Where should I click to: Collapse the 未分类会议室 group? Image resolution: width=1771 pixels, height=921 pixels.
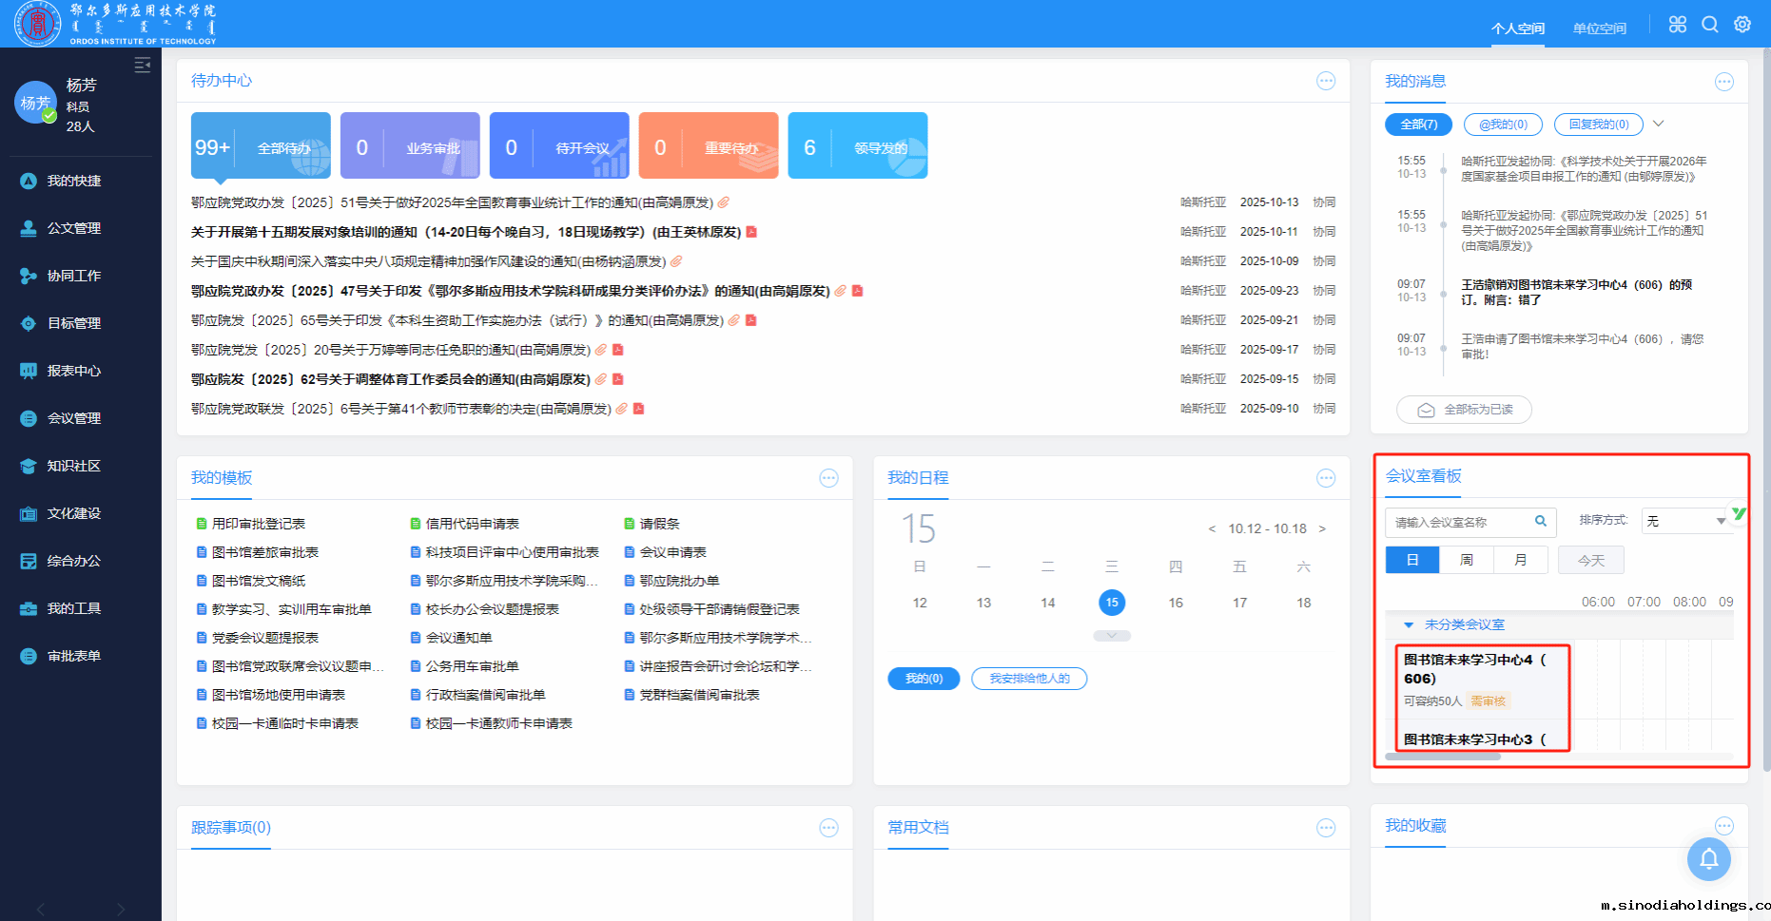coord(1409,625)
